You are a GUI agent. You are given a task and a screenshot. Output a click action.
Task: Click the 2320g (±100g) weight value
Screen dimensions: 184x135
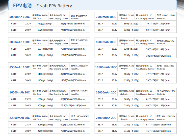click(132, 125)
